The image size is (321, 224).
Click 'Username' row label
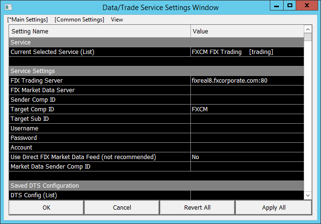tap(24, 128)
